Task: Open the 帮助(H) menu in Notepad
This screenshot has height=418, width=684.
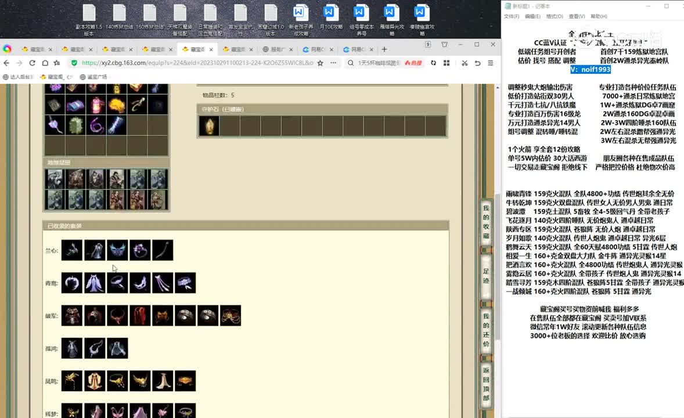Action: (x=599, y=16)
